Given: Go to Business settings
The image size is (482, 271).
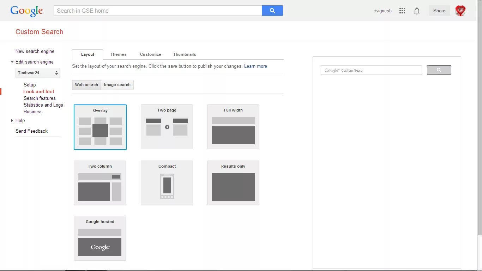Looking at the screenshot, I should 33,112.
